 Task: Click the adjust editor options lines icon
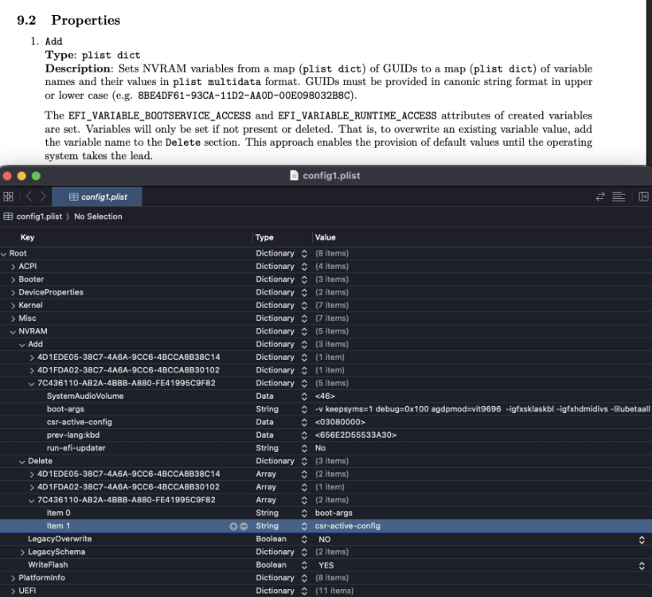(619, 197)
